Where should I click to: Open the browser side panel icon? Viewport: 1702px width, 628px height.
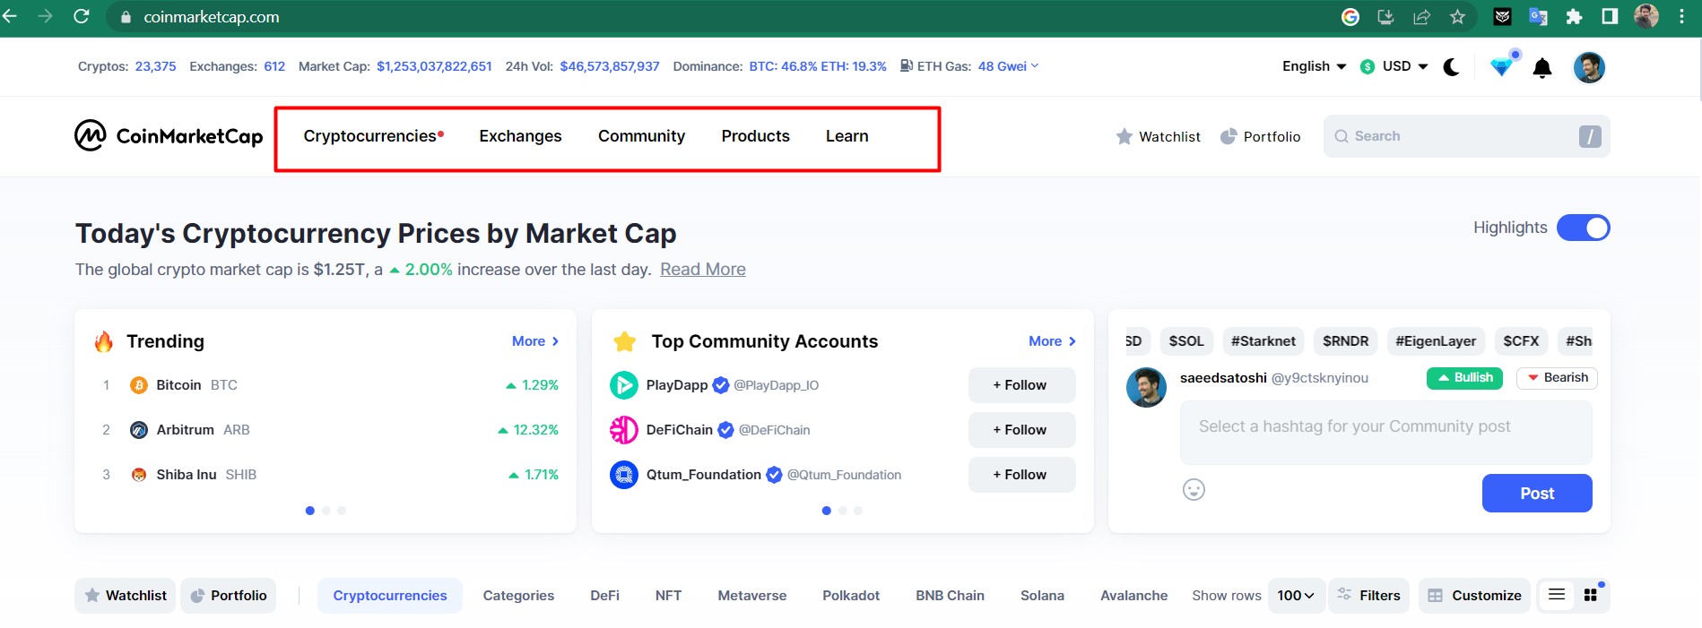pos(1610,16)
